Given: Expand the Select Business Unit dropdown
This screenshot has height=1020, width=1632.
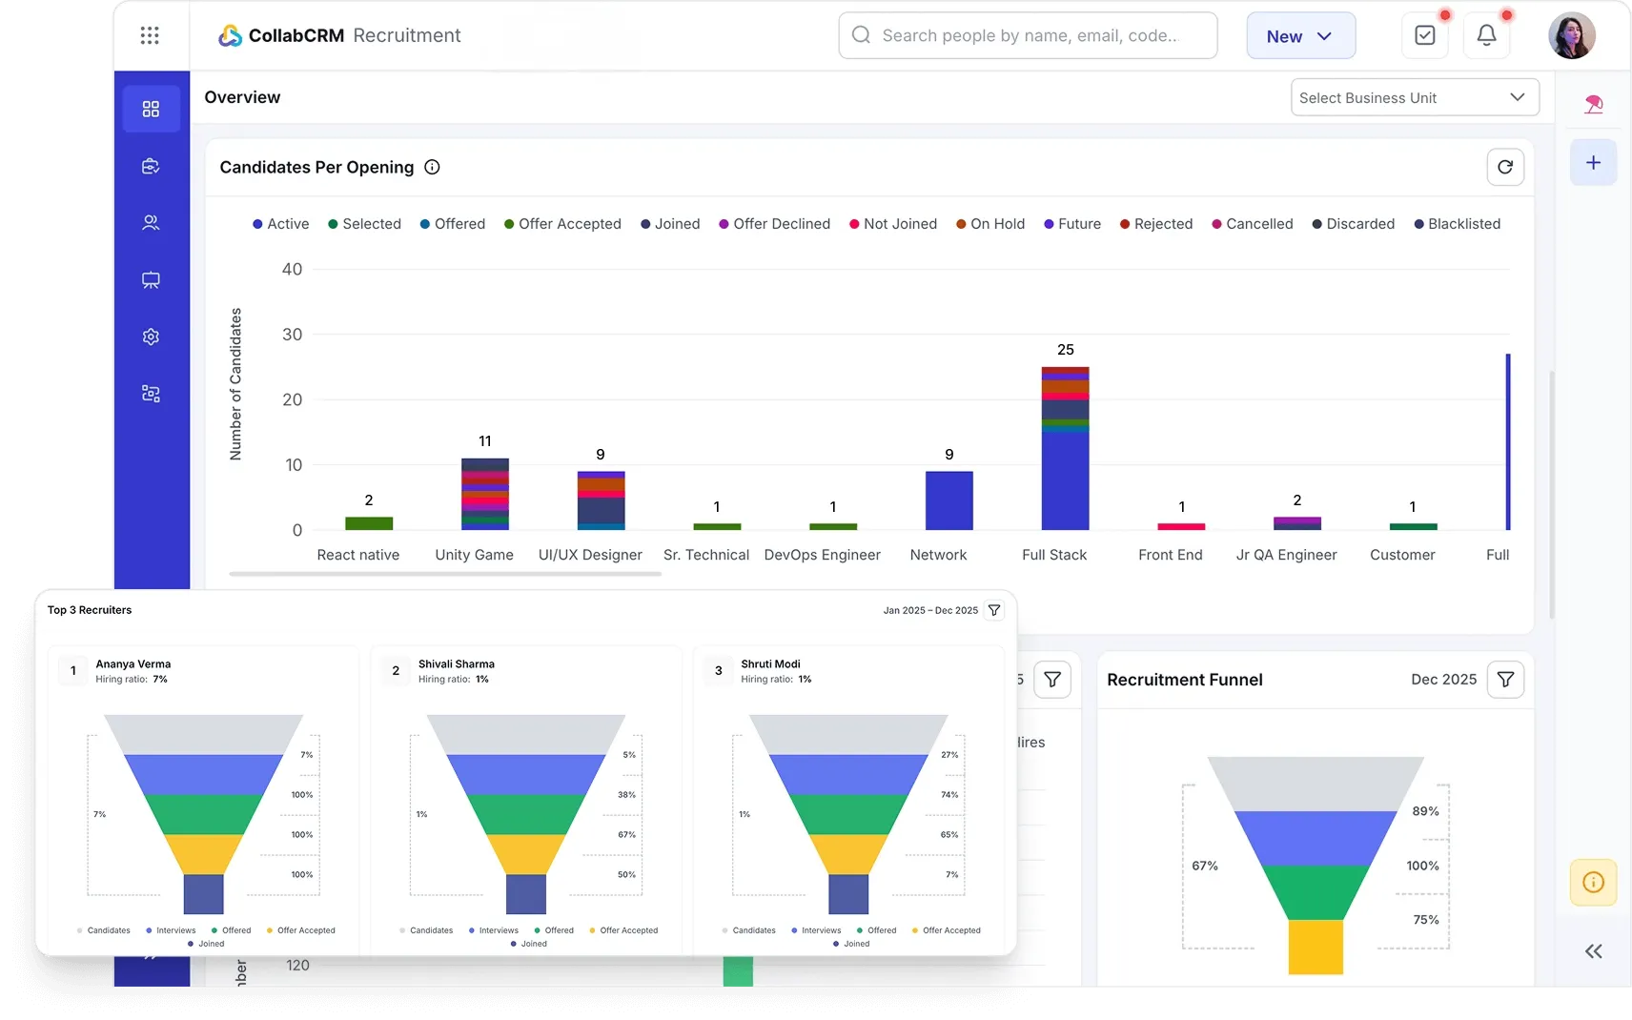Looking at the screenshot, I should pyautogui.click(x=1414, y=97).
